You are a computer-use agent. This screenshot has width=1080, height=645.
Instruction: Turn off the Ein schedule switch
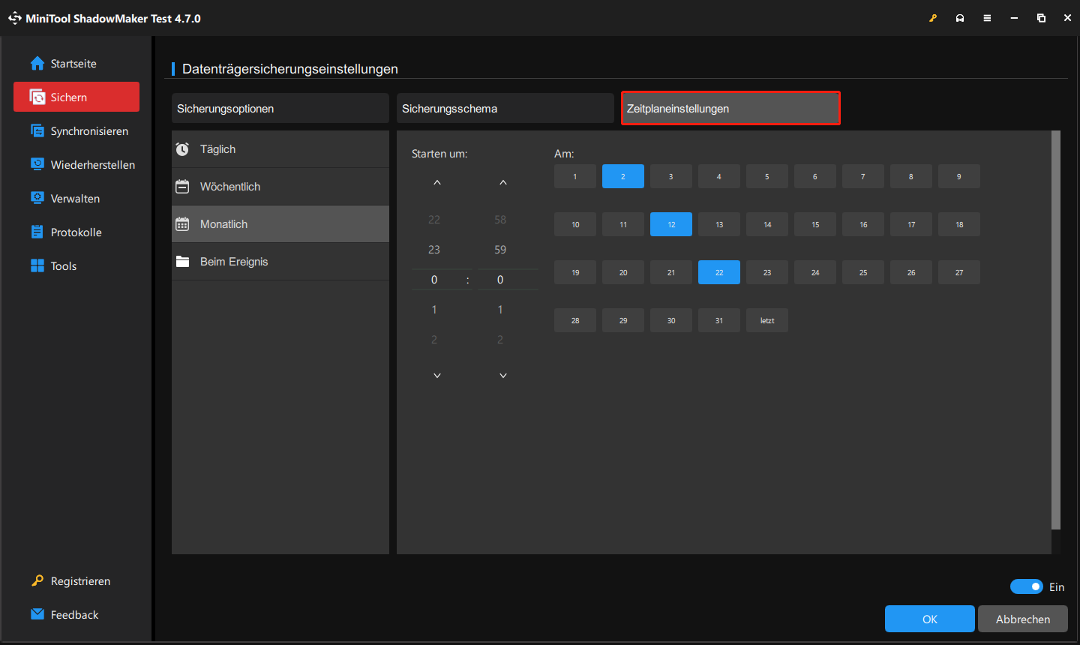[x=1026, y=586]
